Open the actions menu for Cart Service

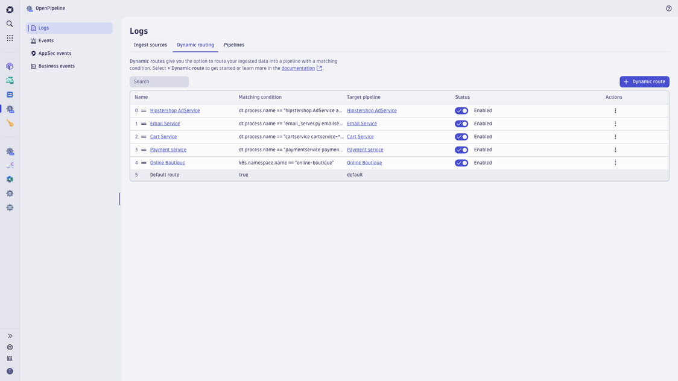[615, 136]
